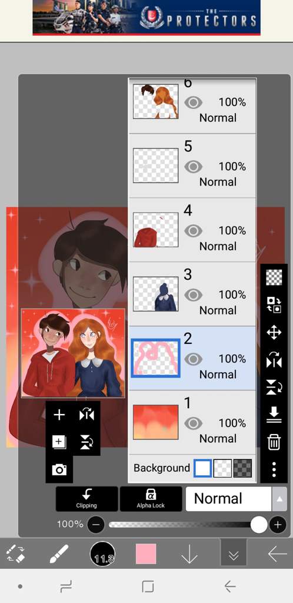The image size is (293, 603).
Task: Toggle visibility of layer 1
Action: pos(193,423)
